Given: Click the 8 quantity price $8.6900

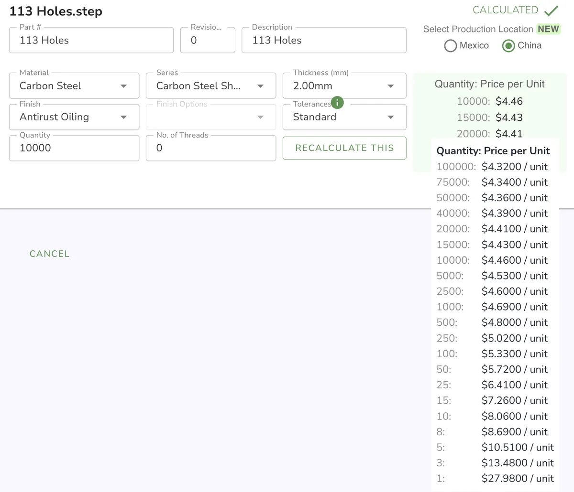Looking at the screenshot, I should coord(515,432).
